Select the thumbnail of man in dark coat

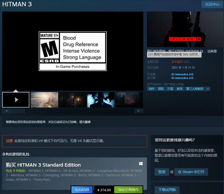click(x=73, y=100)
